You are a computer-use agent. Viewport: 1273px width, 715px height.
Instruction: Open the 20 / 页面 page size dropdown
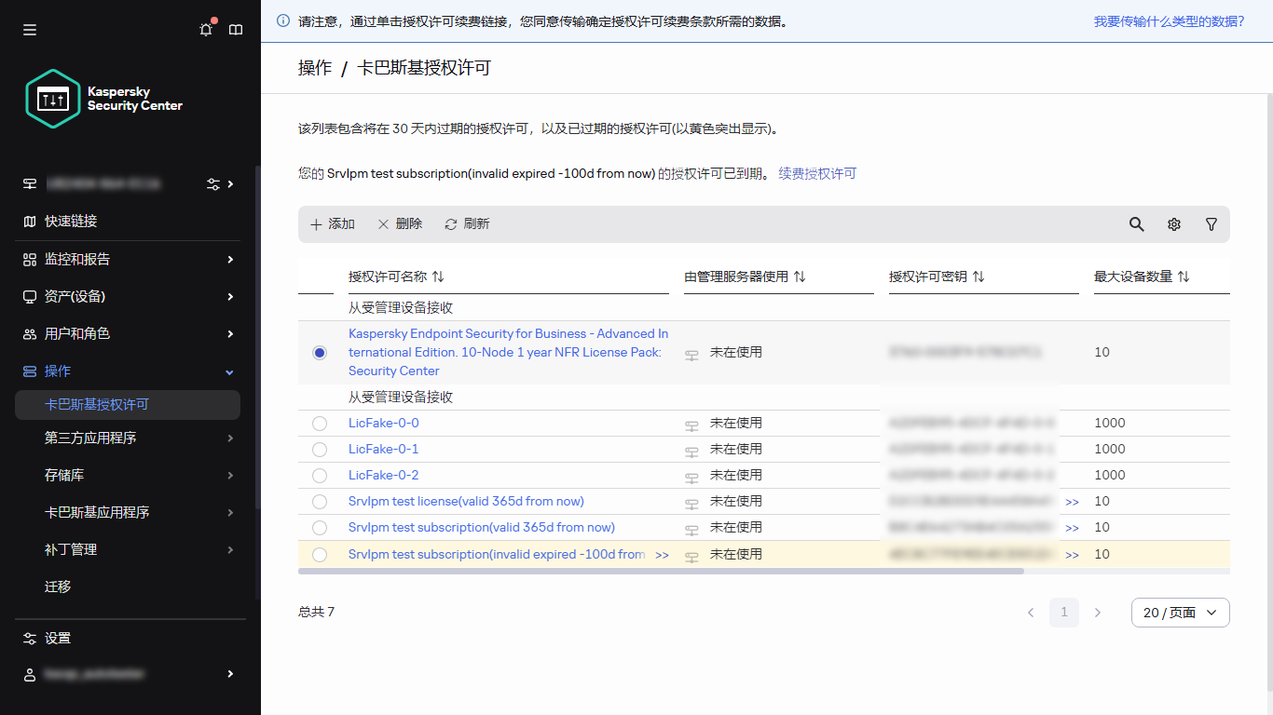(x=1180, y=612)
